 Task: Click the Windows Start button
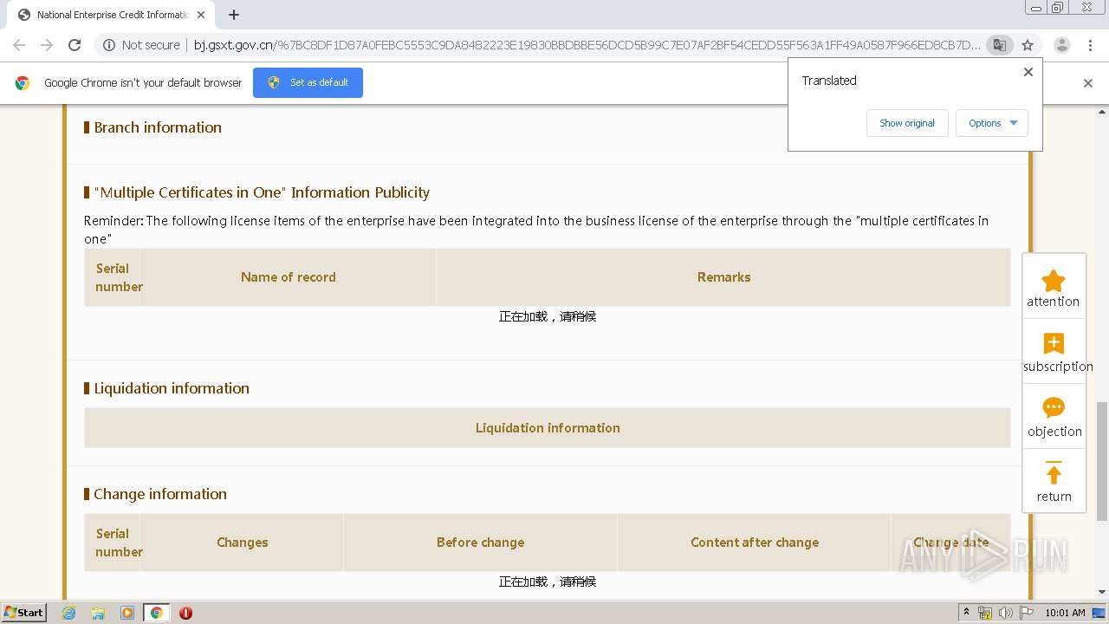pos(23,613)
